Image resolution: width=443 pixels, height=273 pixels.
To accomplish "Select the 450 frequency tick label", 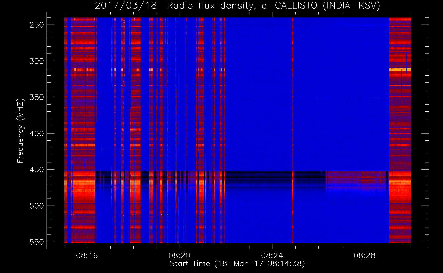I will tap(37, 170).
